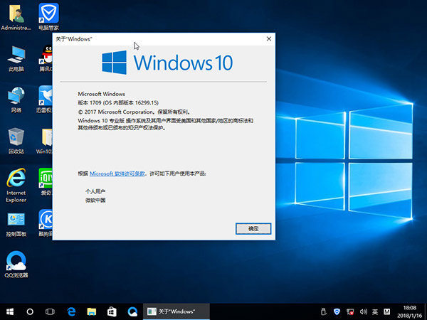This screenshot has width=427, height=320.
Task: Launch QQ Browser from the taskbar
Action: 132,311
